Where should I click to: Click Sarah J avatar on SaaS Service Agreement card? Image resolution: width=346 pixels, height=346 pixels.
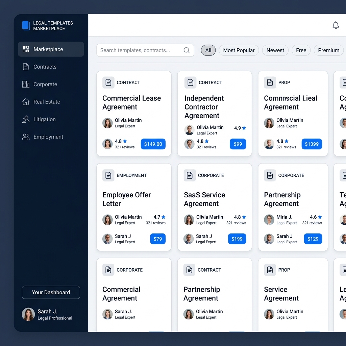[x=189, y=239]
